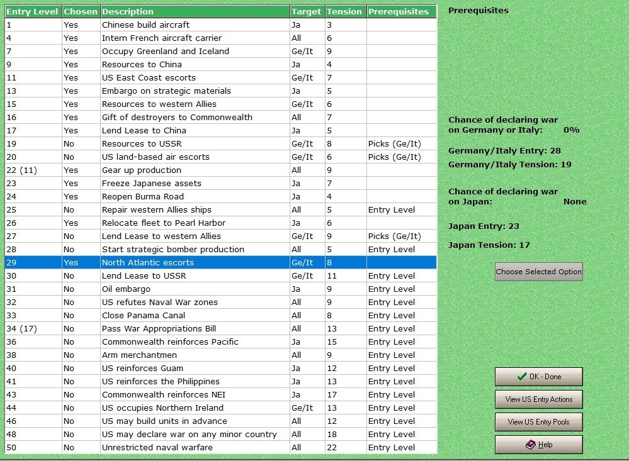Select Freeze Japanese assets option
The height and width of the screenshot is (461, 629).
(220, 184)
